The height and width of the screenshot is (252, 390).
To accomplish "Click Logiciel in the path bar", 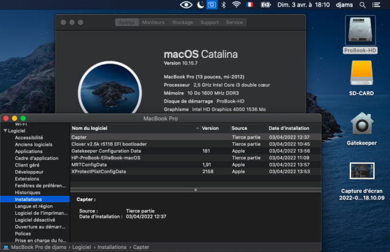I will (x=82, y=247).
